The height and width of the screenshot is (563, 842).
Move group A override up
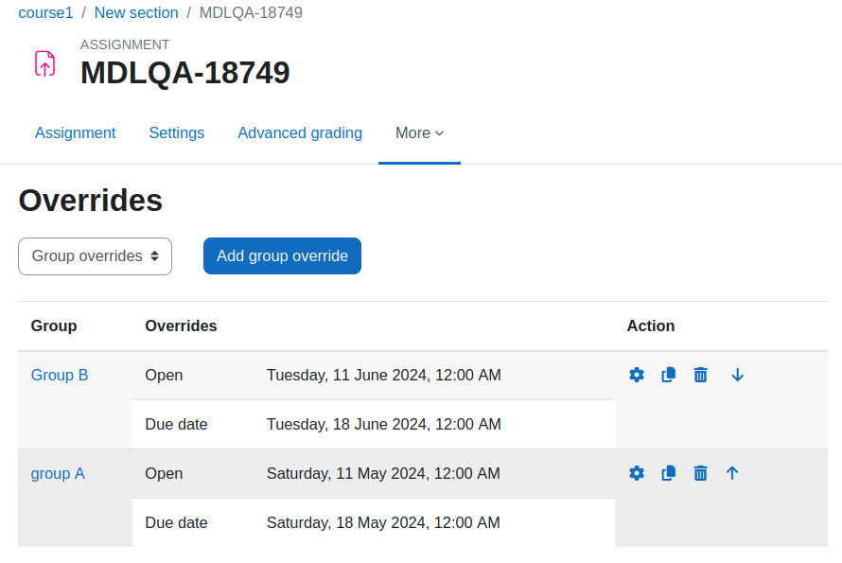(x=732, y=473)
